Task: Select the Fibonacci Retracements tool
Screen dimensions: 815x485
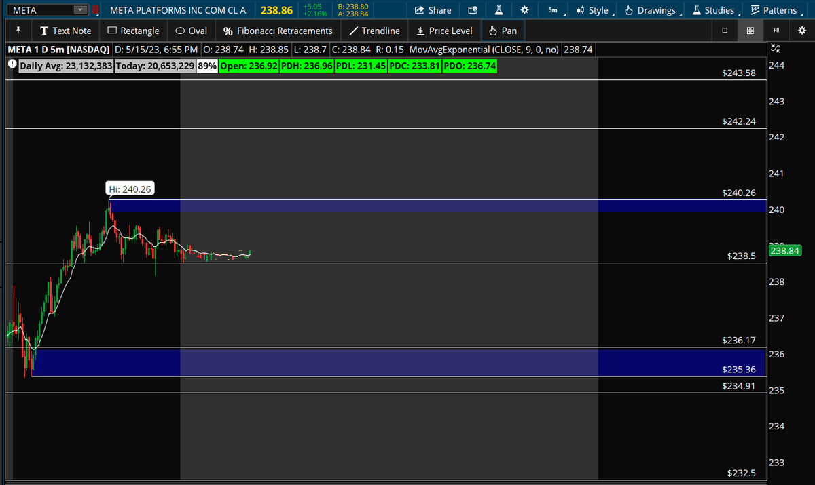Action: tap(278, 31)
